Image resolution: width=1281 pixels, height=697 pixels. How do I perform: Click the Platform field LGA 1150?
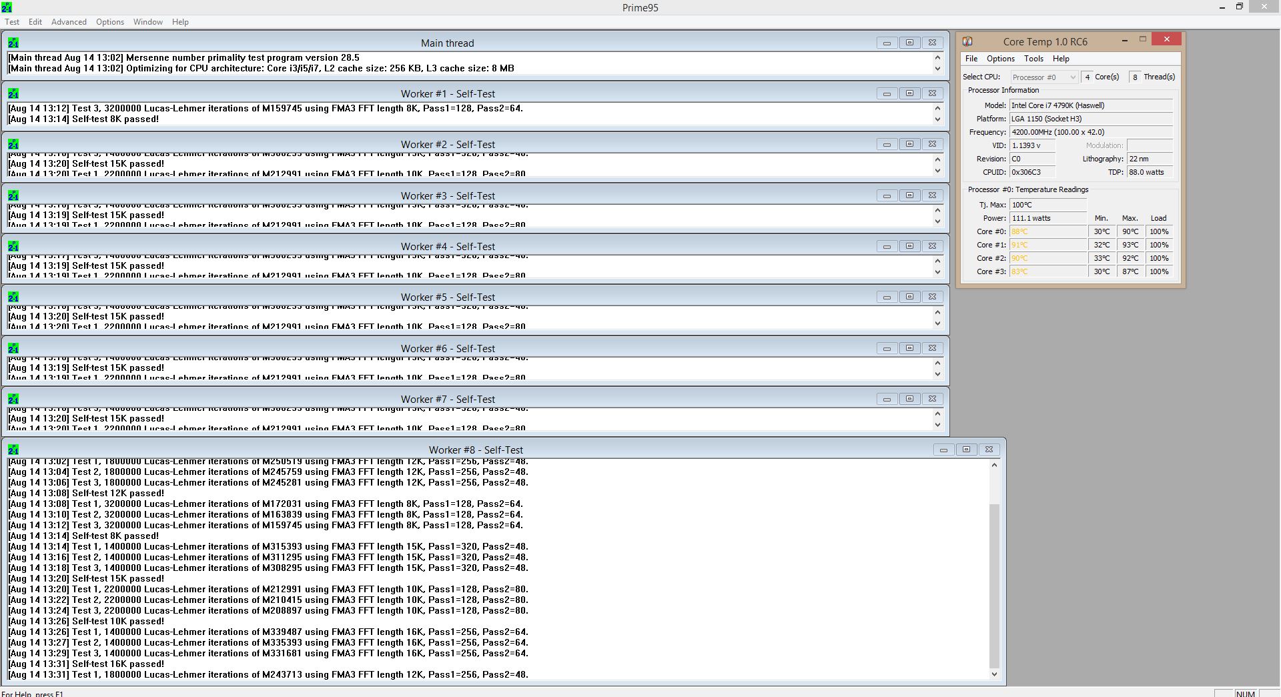pyautogui.click(x=1091, y=119)
